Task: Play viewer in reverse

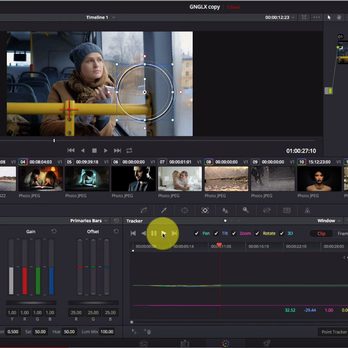Action: tap(82, 151)
